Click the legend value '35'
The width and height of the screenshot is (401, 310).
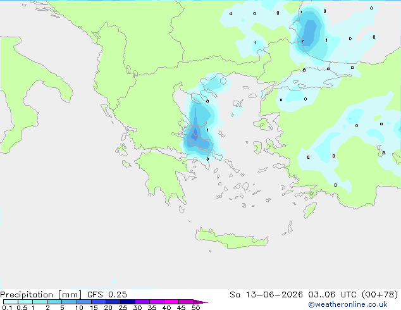tap(152, 307)
